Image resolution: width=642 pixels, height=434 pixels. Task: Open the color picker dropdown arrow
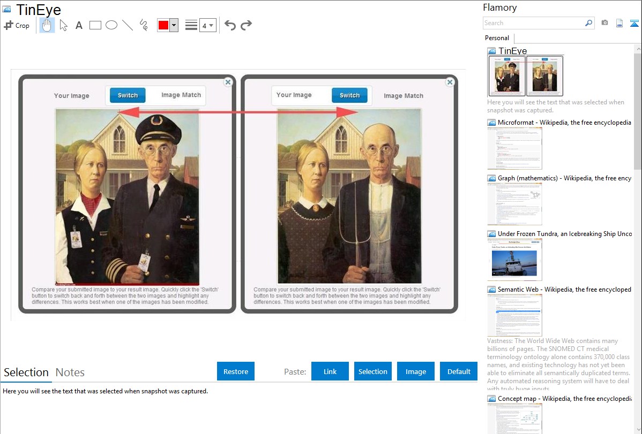(x=174, y=25)
